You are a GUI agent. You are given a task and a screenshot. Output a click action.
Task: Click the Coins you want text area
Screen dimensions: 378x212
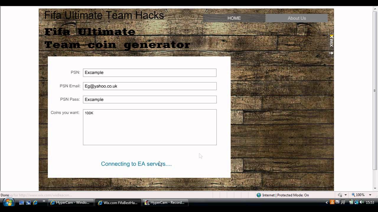pyautogui.click(x=150, y=127)
